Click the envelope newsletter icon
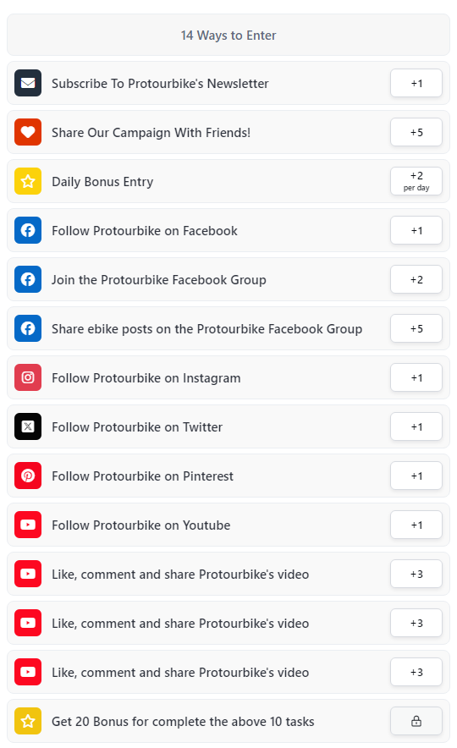The width and height of the screenshot is (457, 748). point(28,83)
